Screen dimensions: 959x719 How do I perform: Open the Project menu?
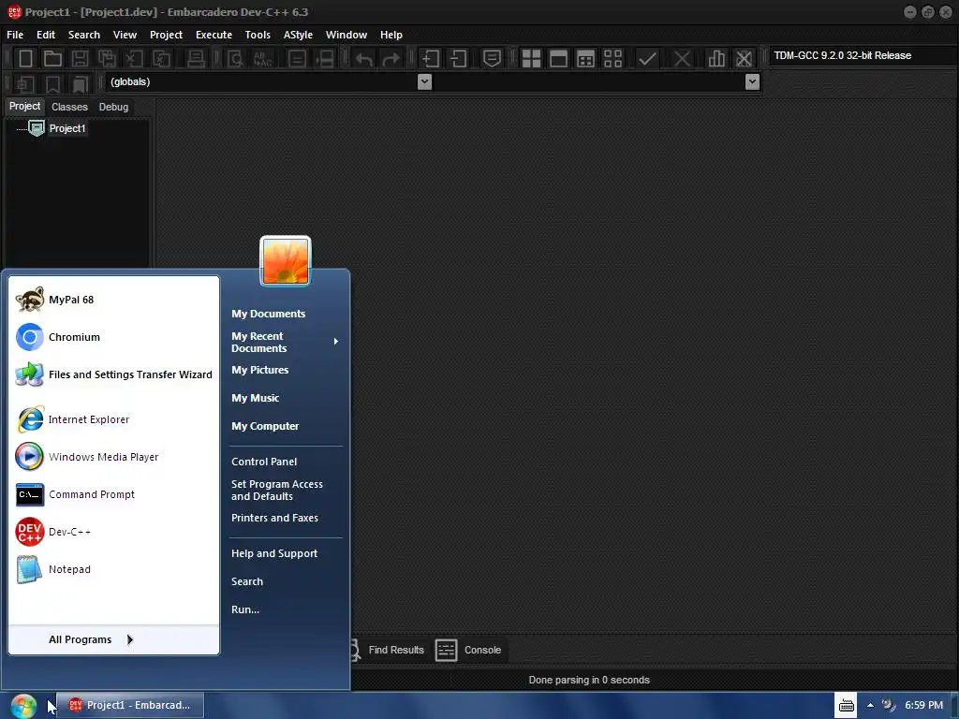167,35
